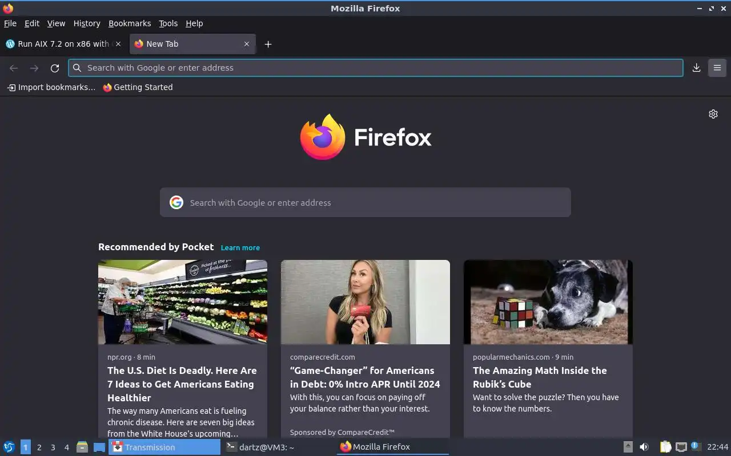Viewport: 731px width, 456px height.
Task: Click the page search box field
Action: click(x=365, y=202)
